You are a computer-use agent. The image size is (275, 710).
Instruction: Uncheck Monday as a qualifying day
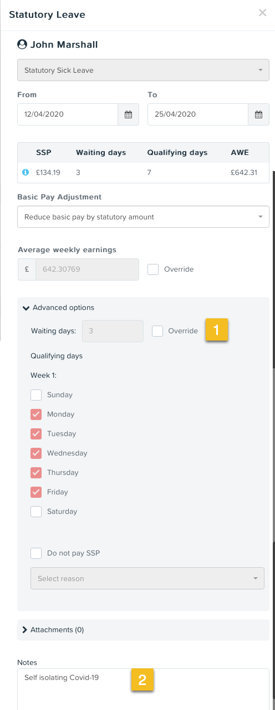click(36, 414)
